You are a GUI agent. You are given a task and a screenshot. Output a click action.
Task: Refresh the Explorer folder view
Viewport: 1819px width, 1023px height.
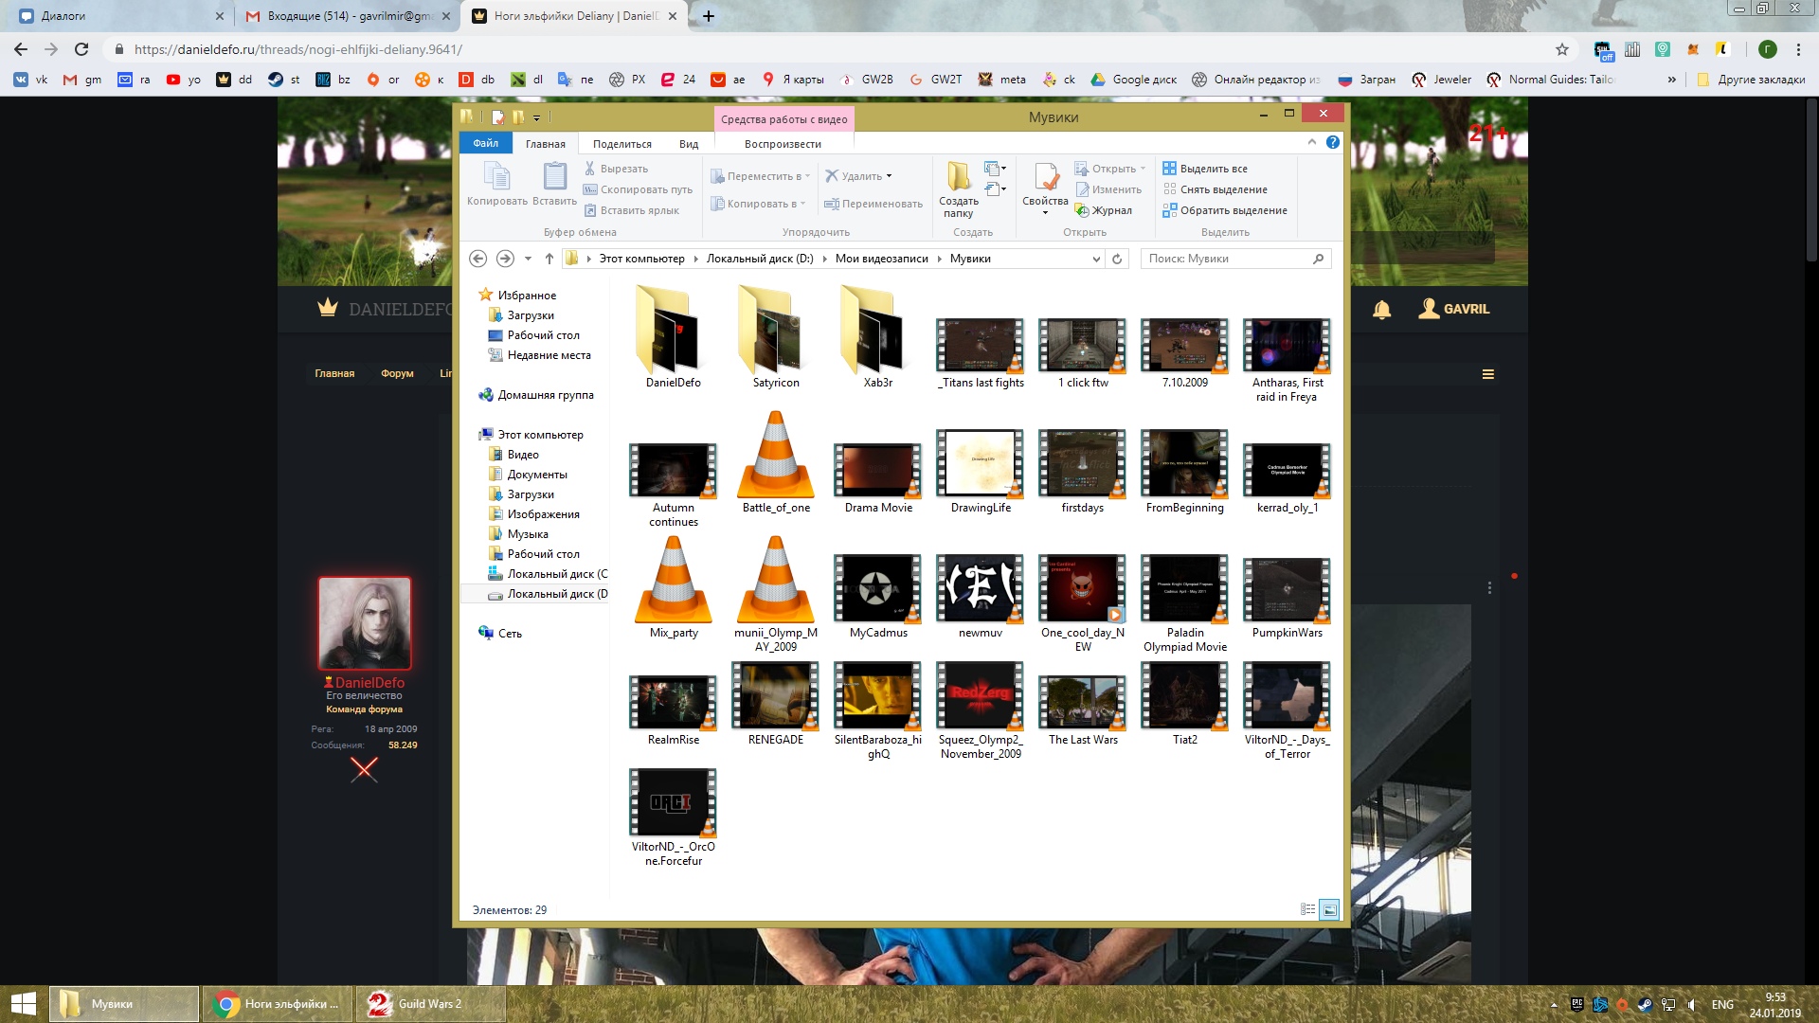click(x=1117, y=259)
